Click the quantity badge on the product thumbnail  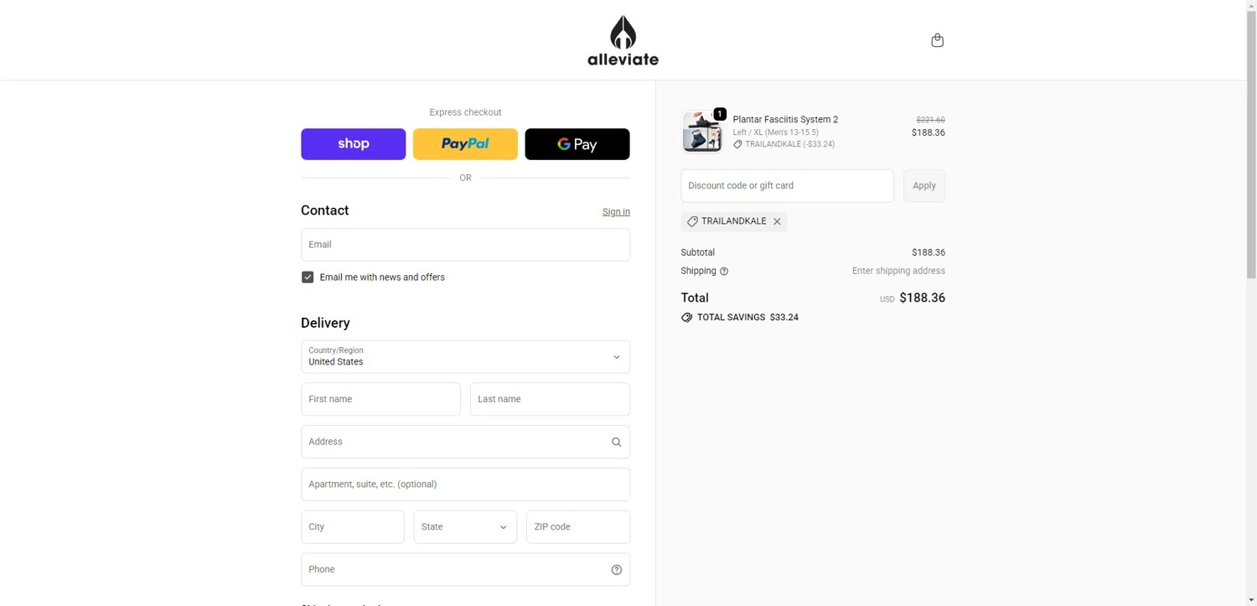point(720,114)
